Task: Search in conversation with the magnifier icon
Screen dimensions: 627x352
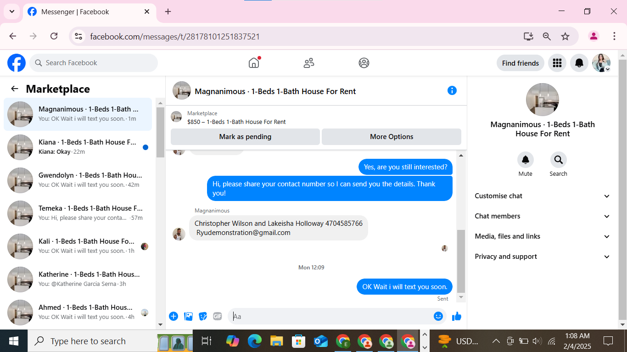Action: coord(559,160)
